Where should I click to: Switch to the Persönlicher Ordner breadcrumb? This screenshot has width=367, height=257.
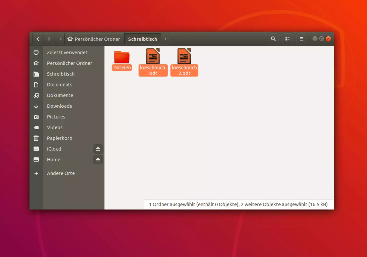[x=94, y=39]
